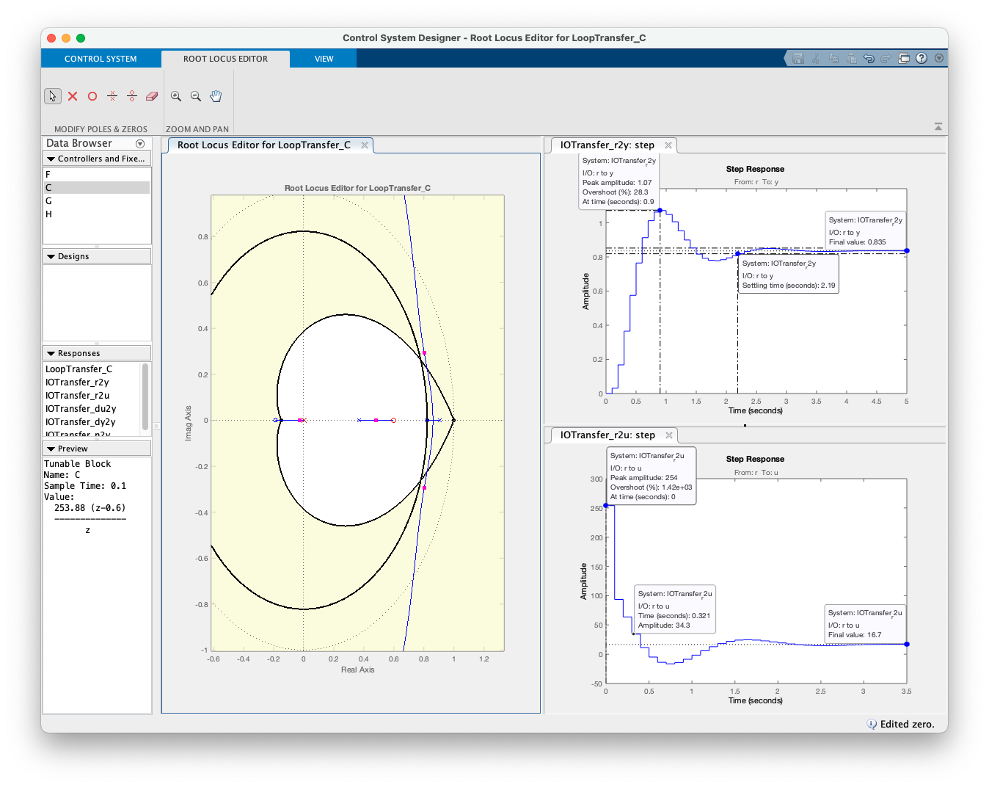This screenshot has width=989, height=787.
Task: Click the red compensator zero near 0.6 on real axis
Action: [x=394, y=421]
